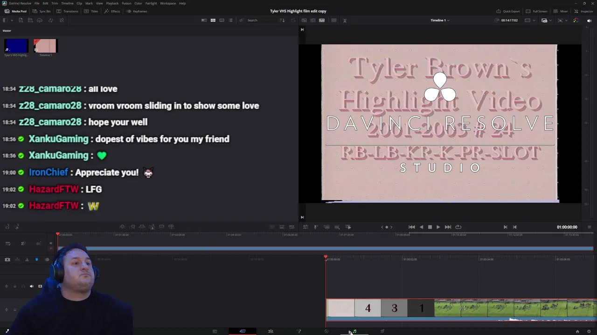The image size is (597, 335).
Task: Open the Inspector panel
Action: coord(583,11)
